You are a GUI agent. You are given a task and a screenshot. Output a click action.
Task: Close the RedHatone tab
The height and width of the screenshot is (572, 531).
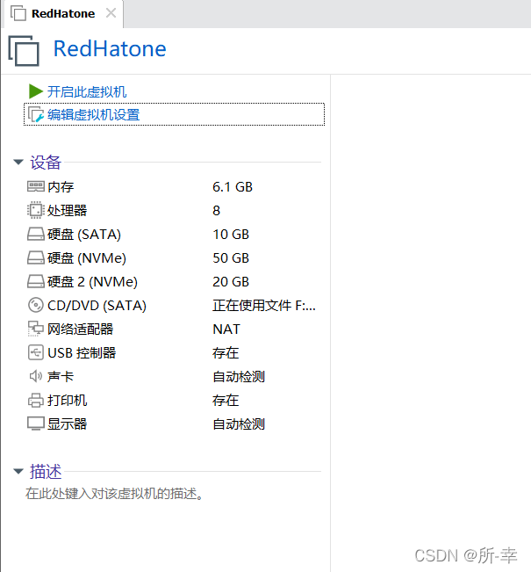[111, 13]
